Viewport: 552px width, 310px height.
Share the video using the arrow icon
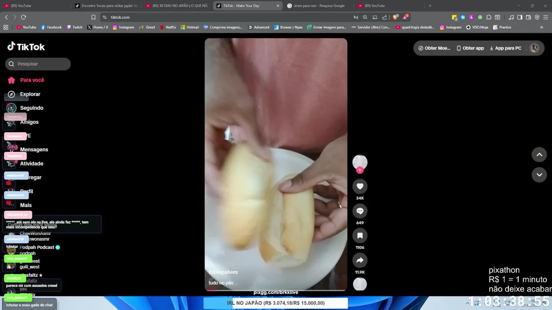360,260
